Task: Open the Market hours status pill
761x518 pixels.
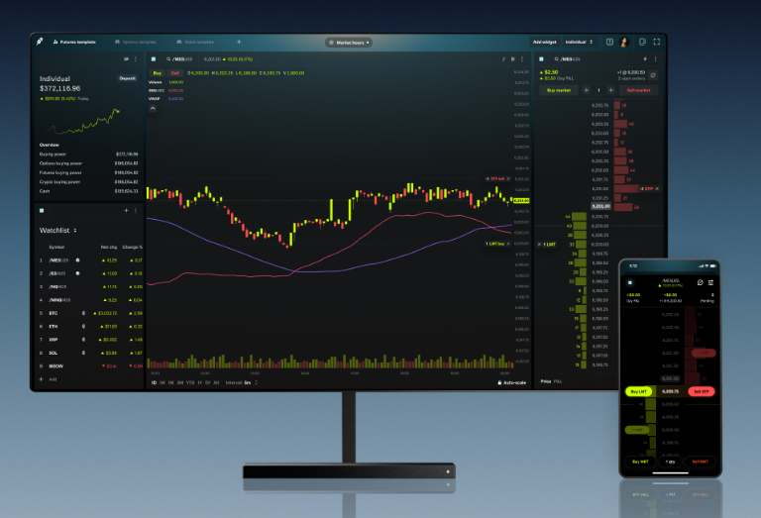Action: pyautogui.click(x=349, y=43)
